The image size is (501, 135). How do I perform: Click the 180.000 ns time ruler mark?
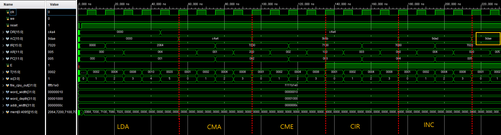point(416,4)
